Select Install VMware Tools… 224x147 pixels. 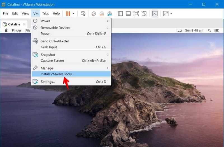click(71, 74)
